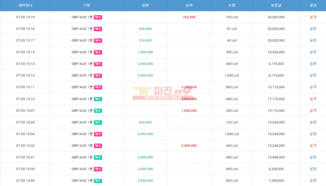Click the 수량 column header

231,5
